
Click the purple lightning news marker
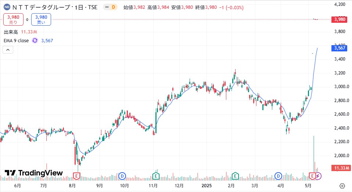pos(318,176)
